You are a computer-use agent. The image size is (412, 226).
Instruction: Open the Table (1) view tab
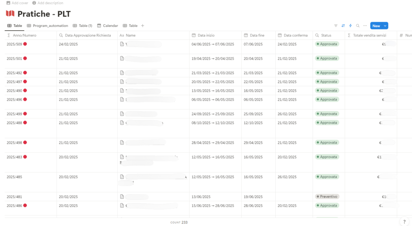coord(82,26)
